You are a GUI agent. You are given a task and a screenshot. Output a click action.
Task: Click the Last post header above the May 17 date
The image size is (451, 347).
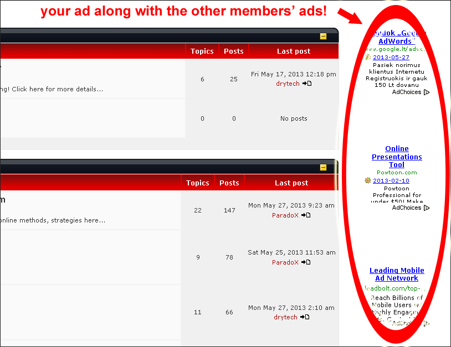[x=294, y=51]
